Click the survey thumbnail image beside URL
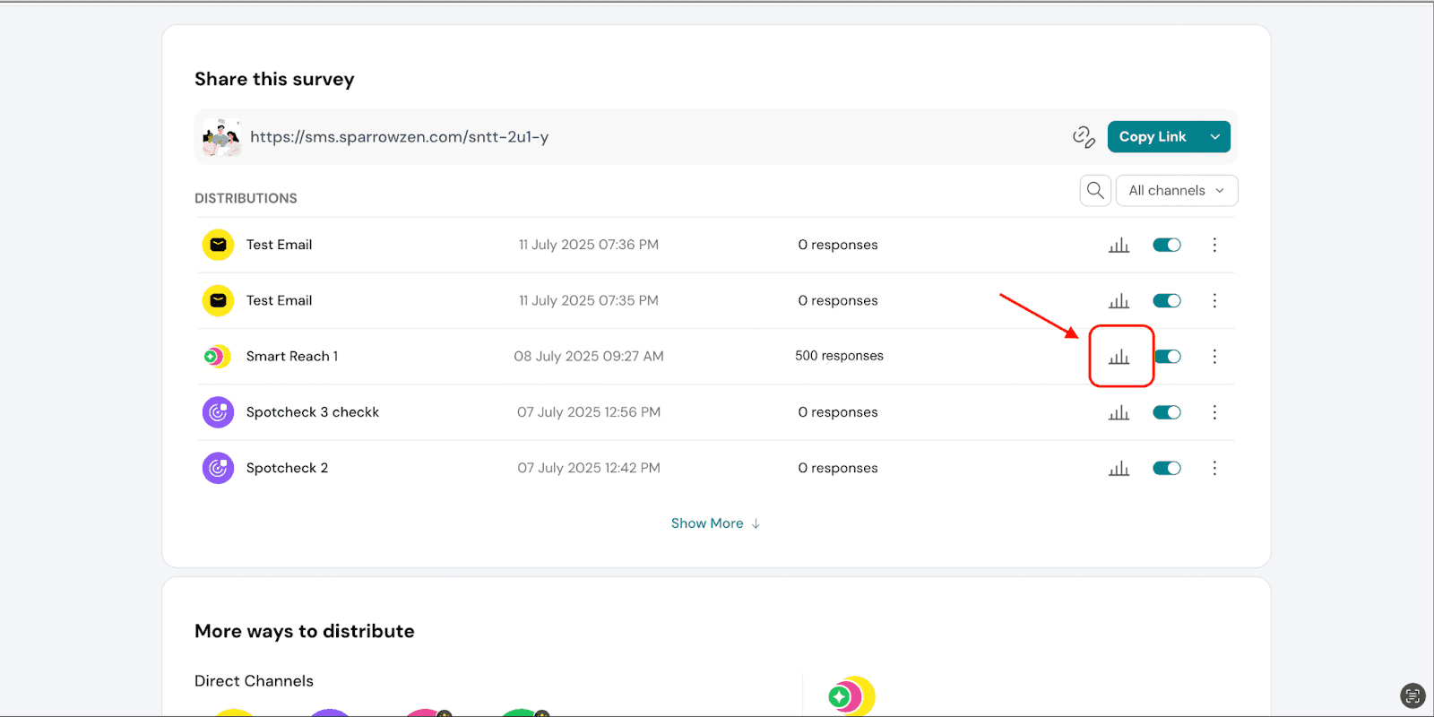The height and width of the screenshot is (717, 1434). (220, 137)
